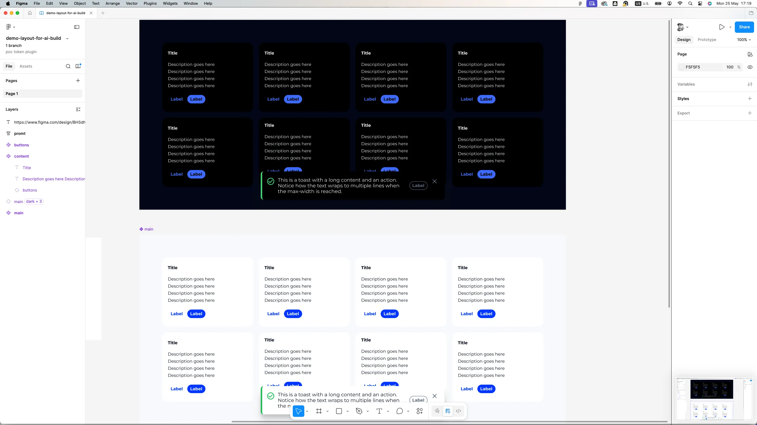Screen dimensions: 757x425
Task: Switch to the Assets tab
Action: (26, 66)
